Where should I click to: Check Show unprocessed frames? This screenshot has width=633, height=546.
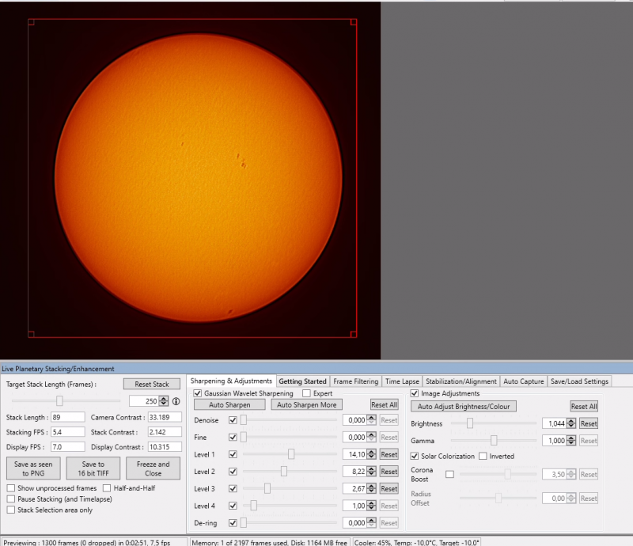click(x=11, y=488)
